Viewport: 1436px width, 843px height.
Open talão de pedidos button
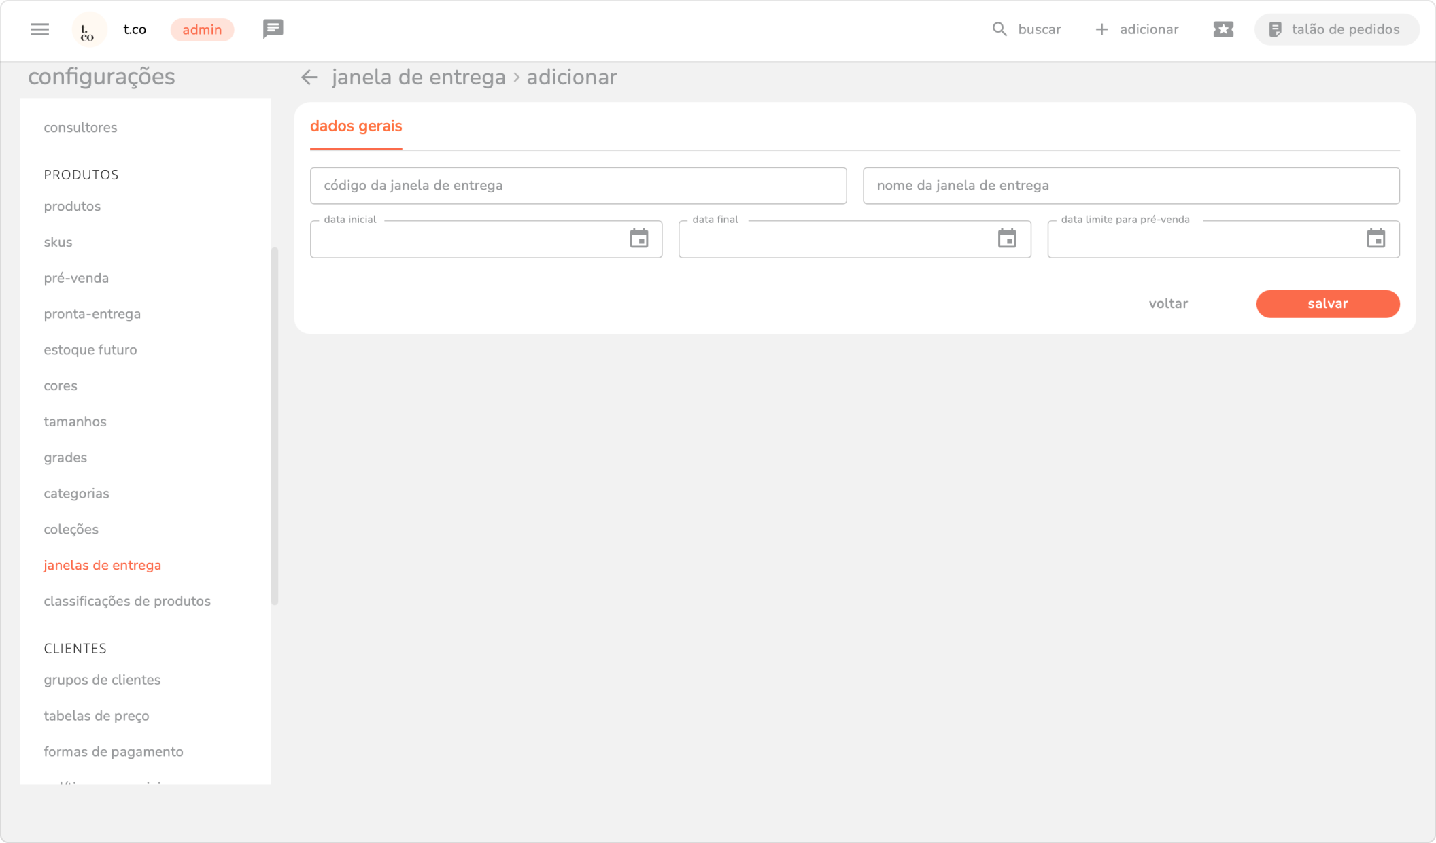(x=1336, y=29)
